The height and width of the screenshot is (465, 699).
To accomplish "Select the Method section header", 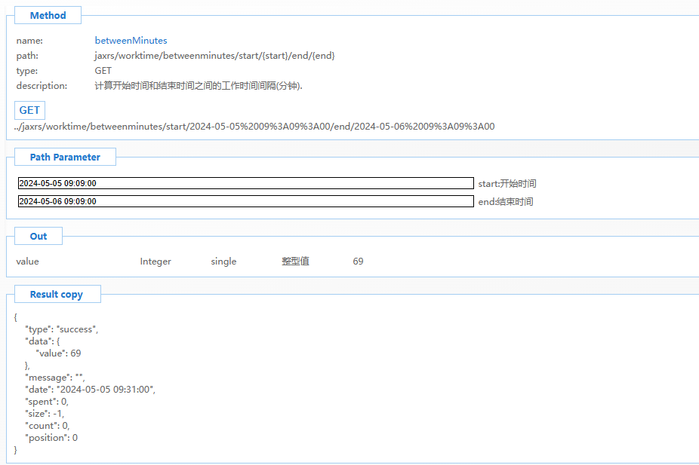I will 48,14.
